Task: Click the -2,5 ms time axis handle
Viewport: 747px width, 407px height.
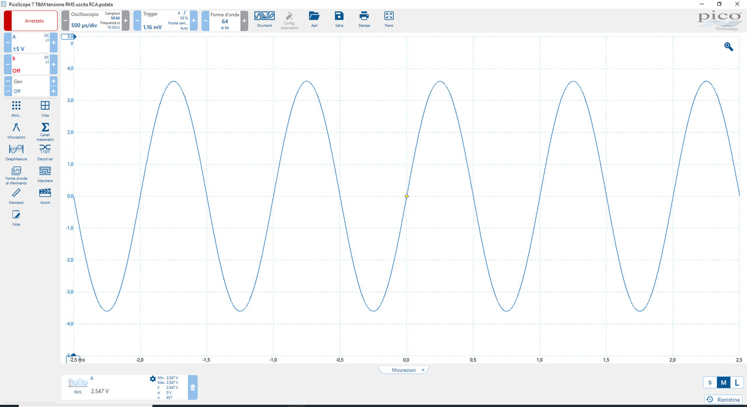Action: 75,357
